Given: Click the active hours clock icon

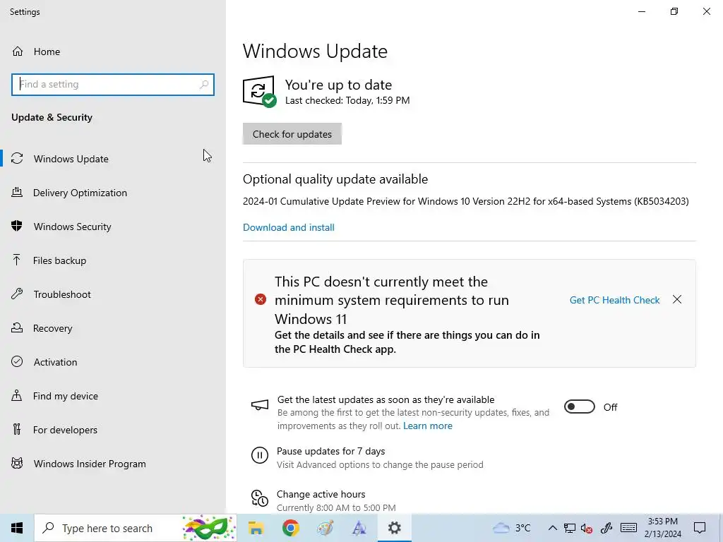Looking at the screenshot, I should tap(260, 498).
